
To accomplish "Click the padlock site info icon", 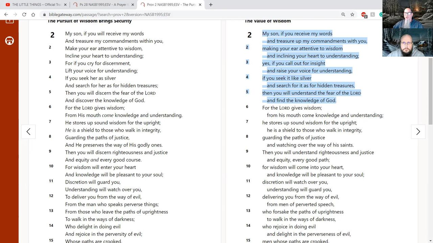I will [x=44, y=15].
